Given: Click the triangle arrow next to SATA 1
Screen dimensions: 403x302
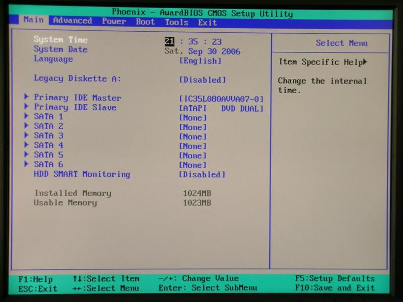Looking at the screenshot, I should click(26, 116).
